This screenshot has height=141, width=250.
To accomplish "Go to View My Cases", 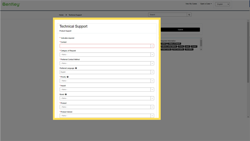I will tap(191, 4).
